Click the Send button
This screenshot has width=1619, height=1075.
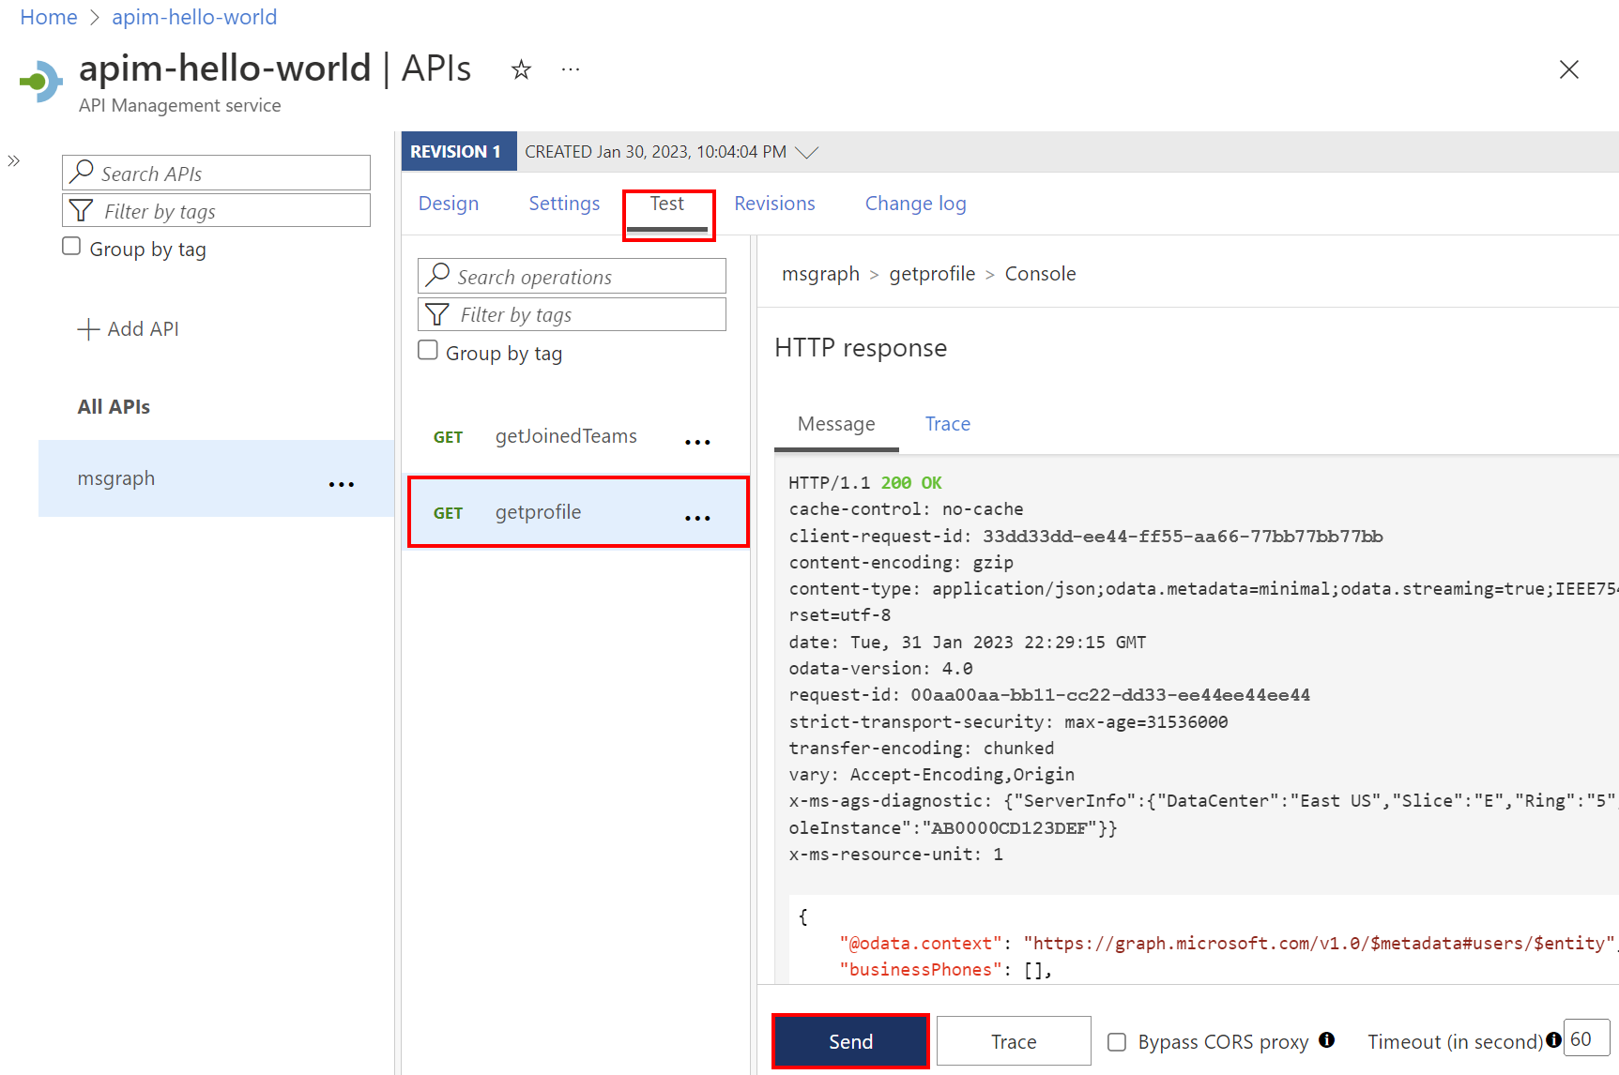tap(849, 1041)
